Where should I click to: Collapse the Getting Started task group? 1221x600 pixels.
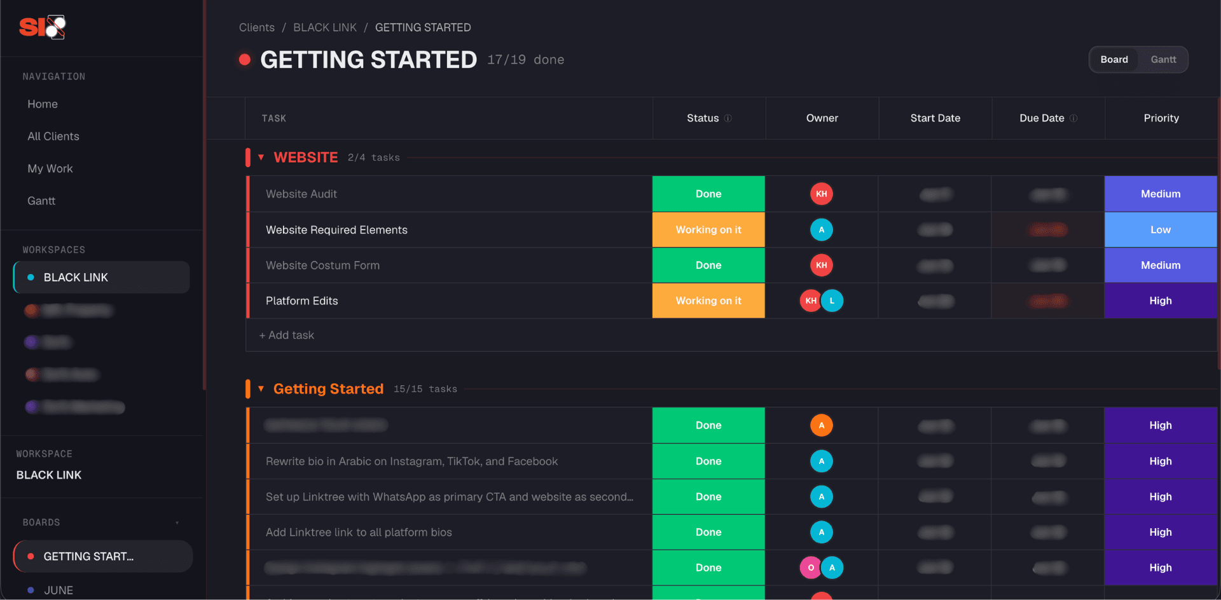(x=261, y=388)
